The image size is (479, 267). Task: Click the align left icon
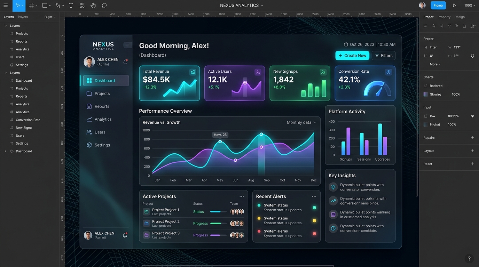(x=425, y=26)
